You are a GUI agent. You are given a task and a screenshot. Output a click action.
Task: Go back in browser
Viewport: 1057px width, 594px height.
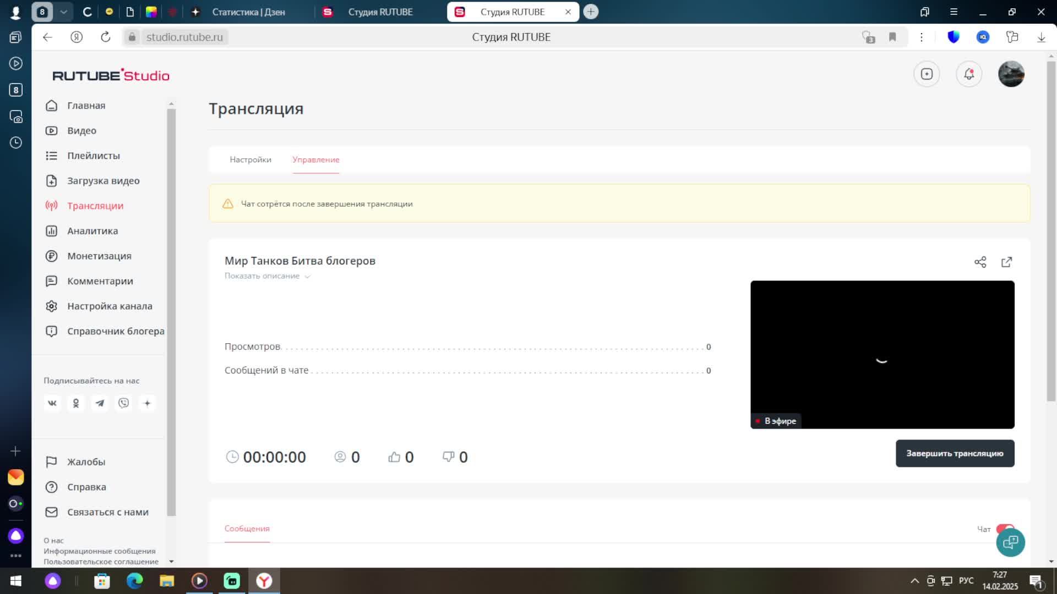click(48, 37)
